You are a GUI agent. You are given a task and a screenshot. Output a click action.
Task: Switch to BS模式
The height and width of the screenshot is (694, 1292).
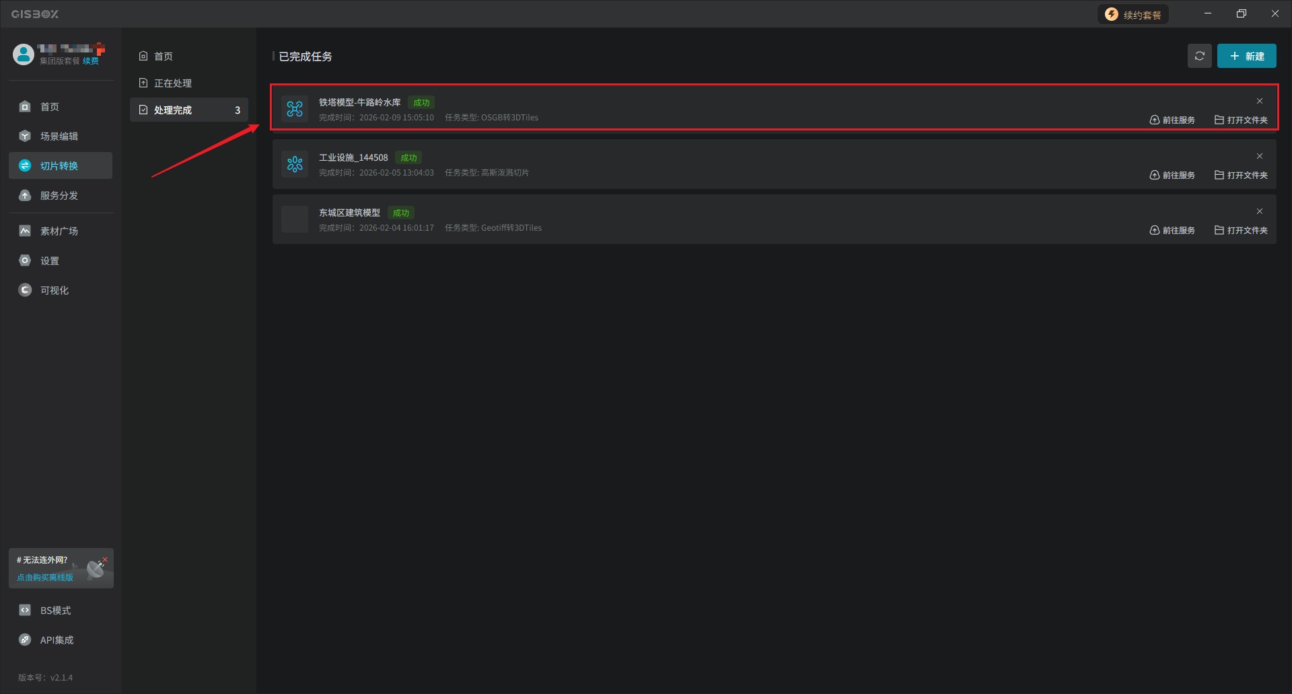click(55, 611)
